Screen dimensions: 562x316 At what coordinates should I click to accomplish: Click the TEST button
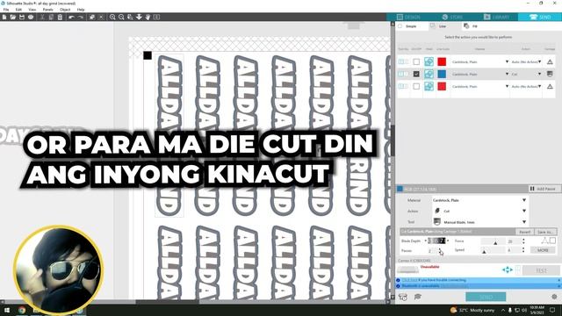point(541,270)
